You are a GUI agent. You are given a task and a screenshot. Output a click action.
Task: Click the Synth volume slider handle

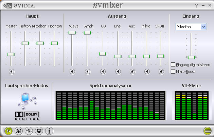[x=87, y=33]
